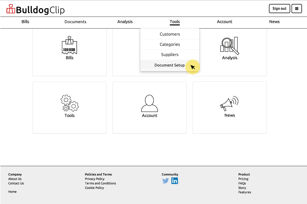This screenshot has width=307, height=204.
Task: Click the BulldogClip red clip logo
Action: point(11,9)
